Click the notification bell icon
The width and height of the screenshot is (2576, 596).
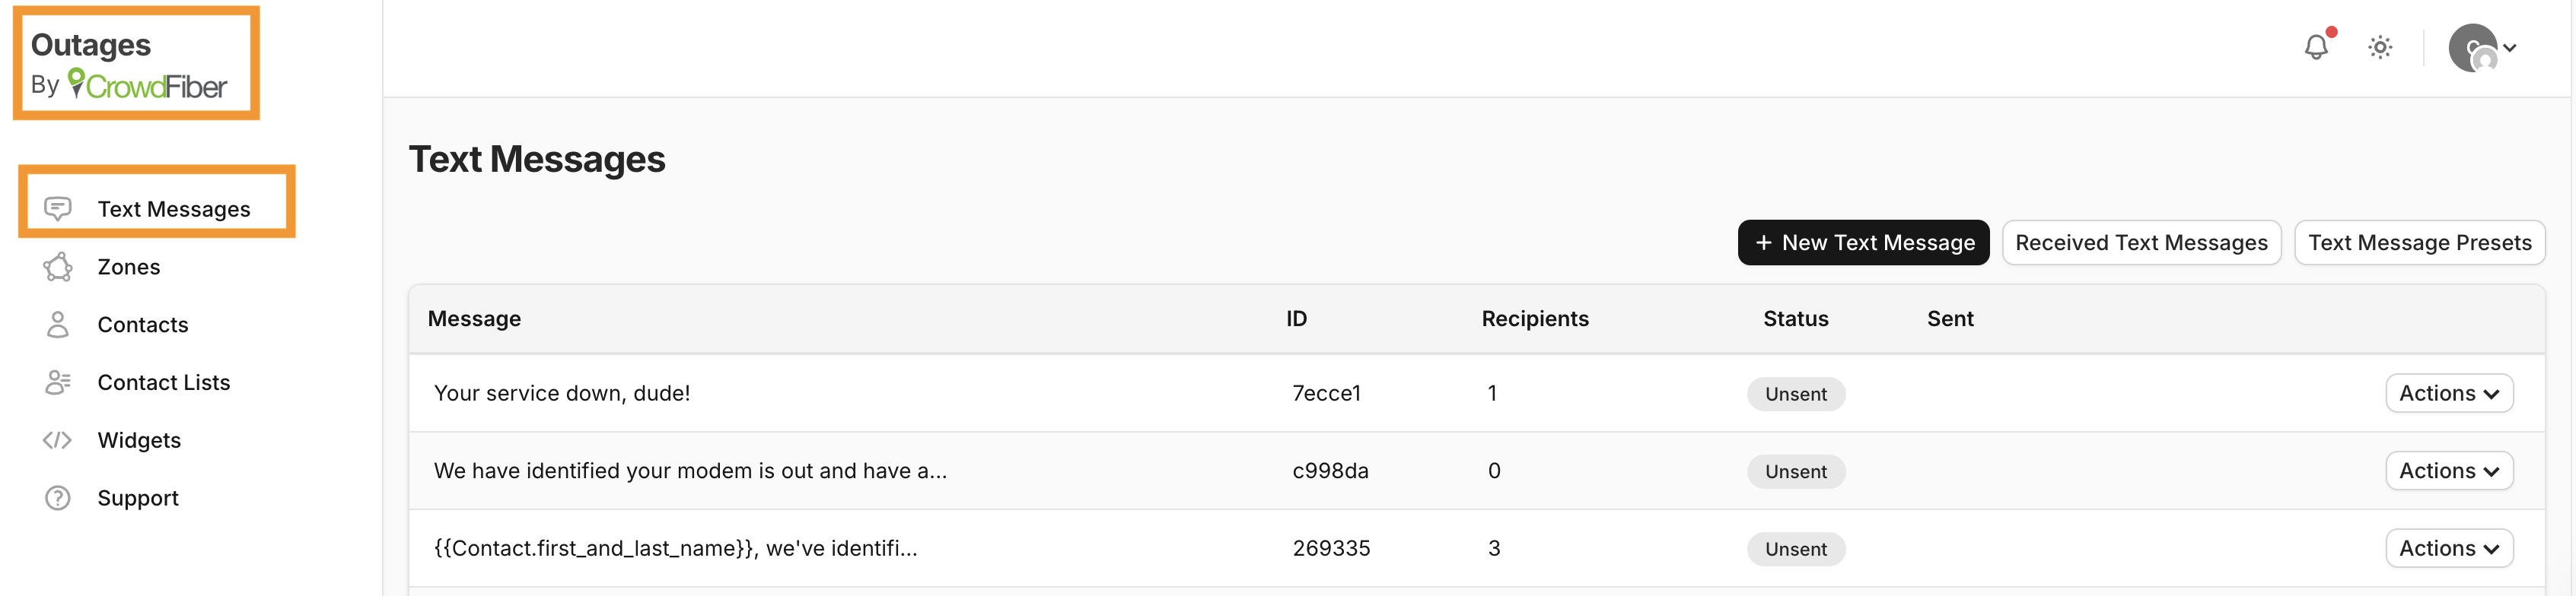2316,47
